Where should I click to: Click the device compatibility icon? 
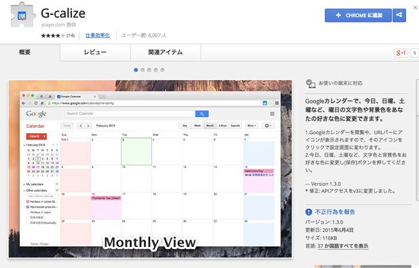click(x=310, y=84)
